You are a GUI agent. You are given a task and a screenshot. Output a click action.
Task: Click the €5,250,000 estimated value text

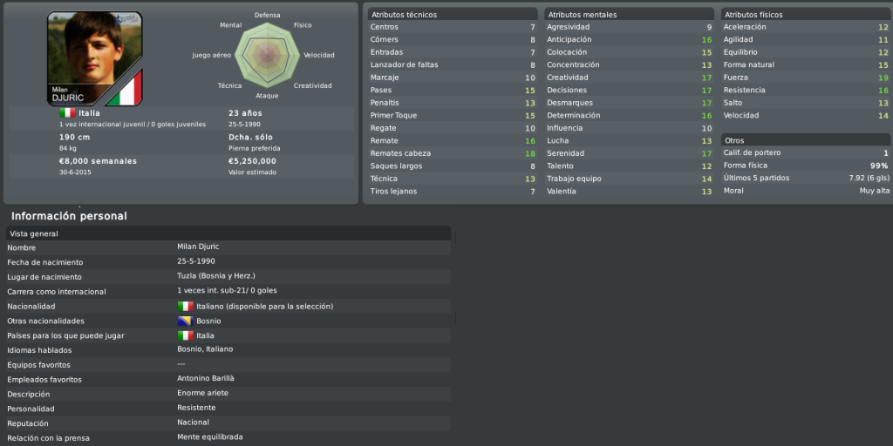252,161
